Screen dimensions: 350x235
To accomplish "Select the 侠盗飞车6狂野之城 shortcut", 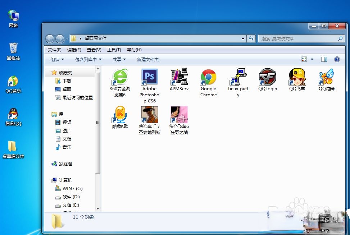I will click(x=179, y=120).
